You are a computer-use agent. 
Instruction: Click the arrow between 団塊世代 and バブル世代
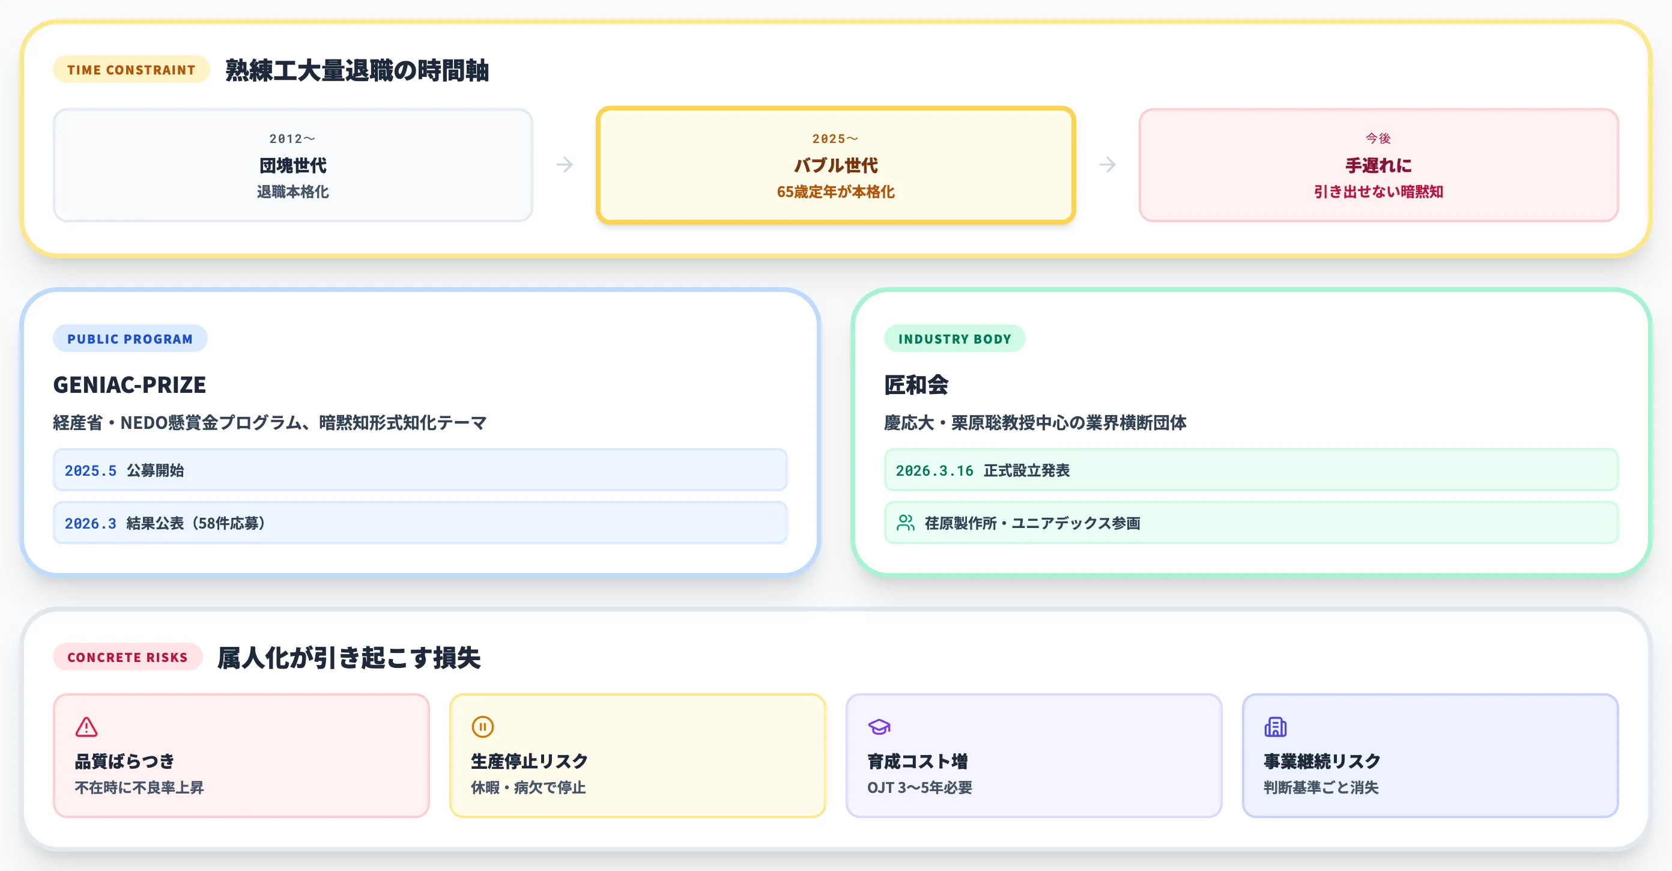click(565, 166)
